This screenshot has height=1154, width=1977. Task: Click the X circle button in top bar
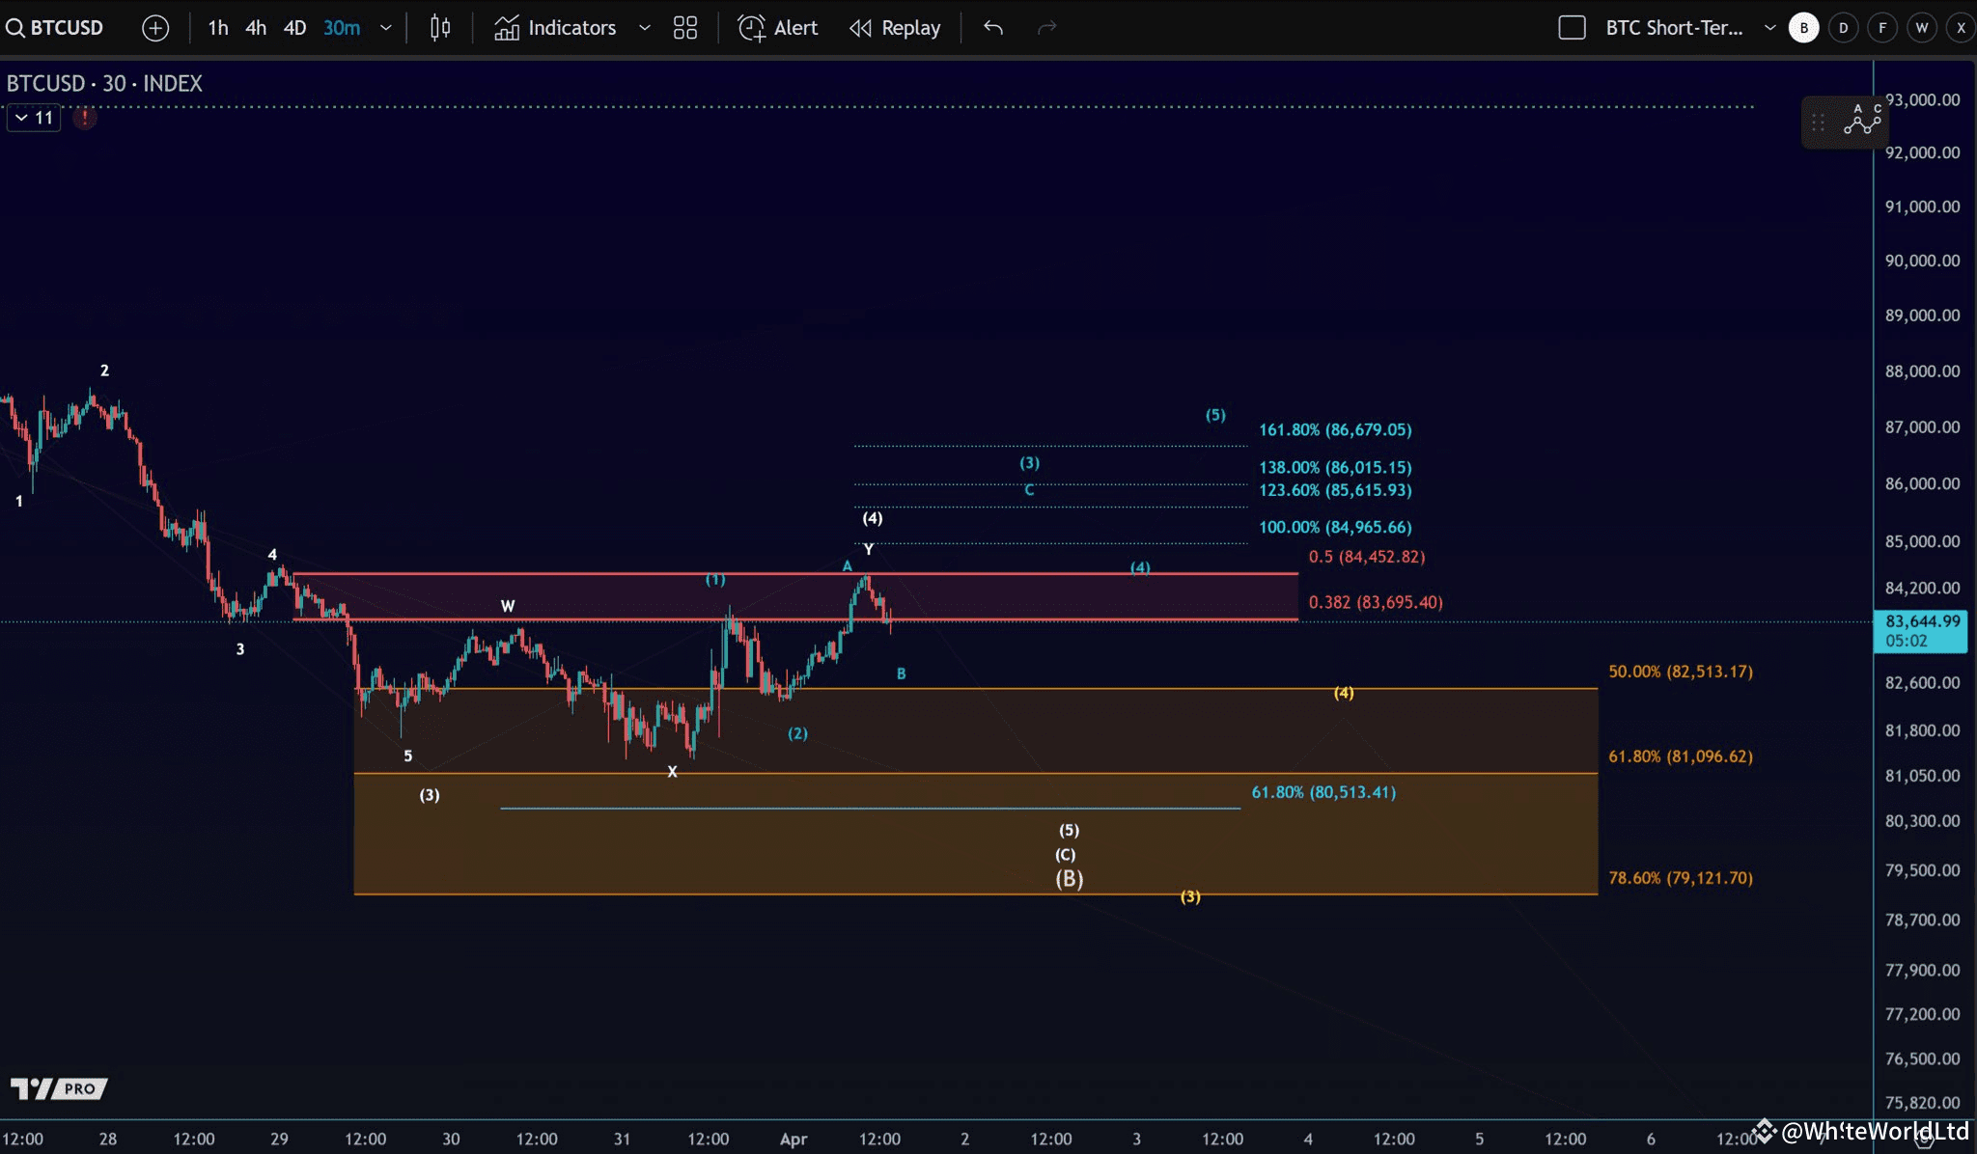point(1961,28)
